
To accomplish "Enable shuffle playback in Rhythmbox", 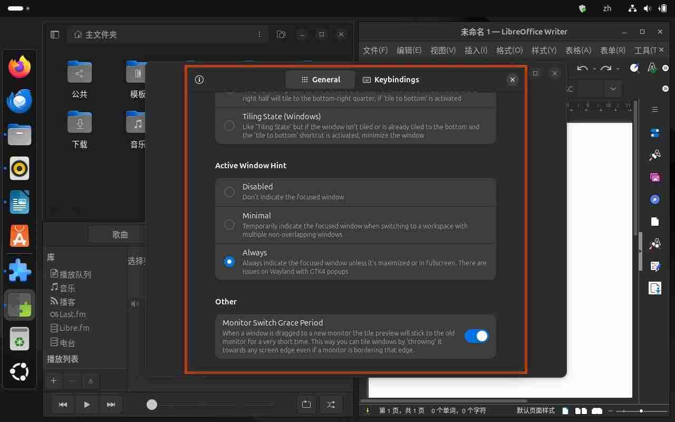I will (331, 405).
